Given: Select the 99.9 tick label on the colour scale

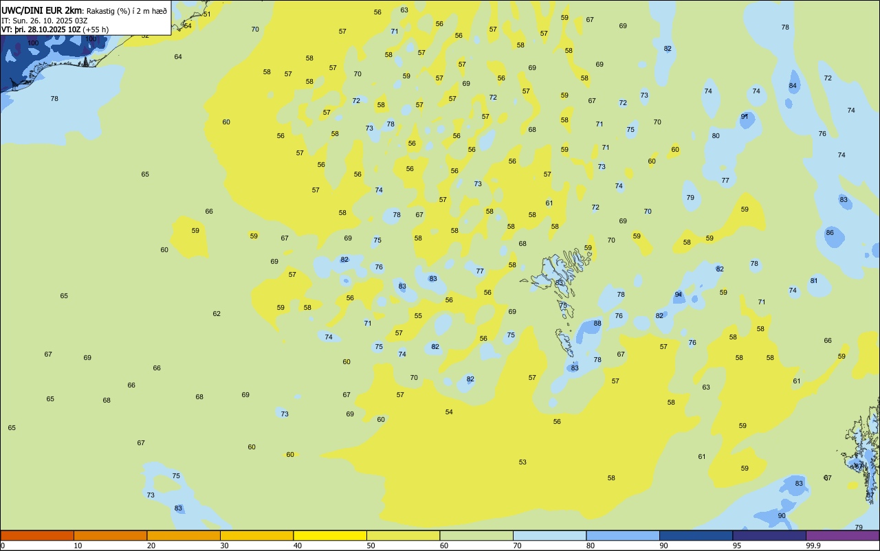Looking at the screenshot, I should click(813, 546).
